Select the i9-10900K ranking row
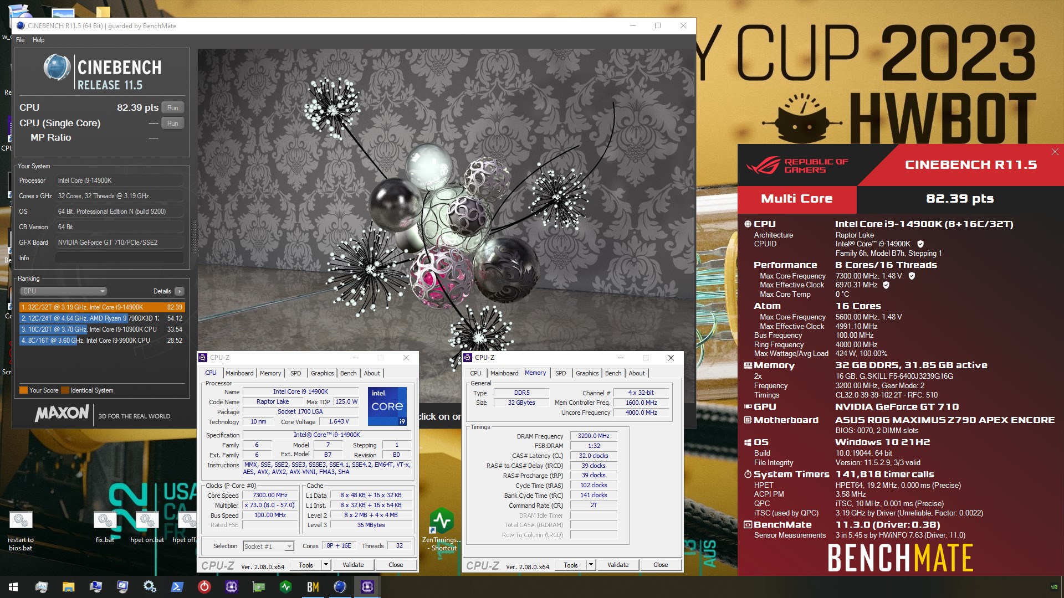 (x=102, y=329)
